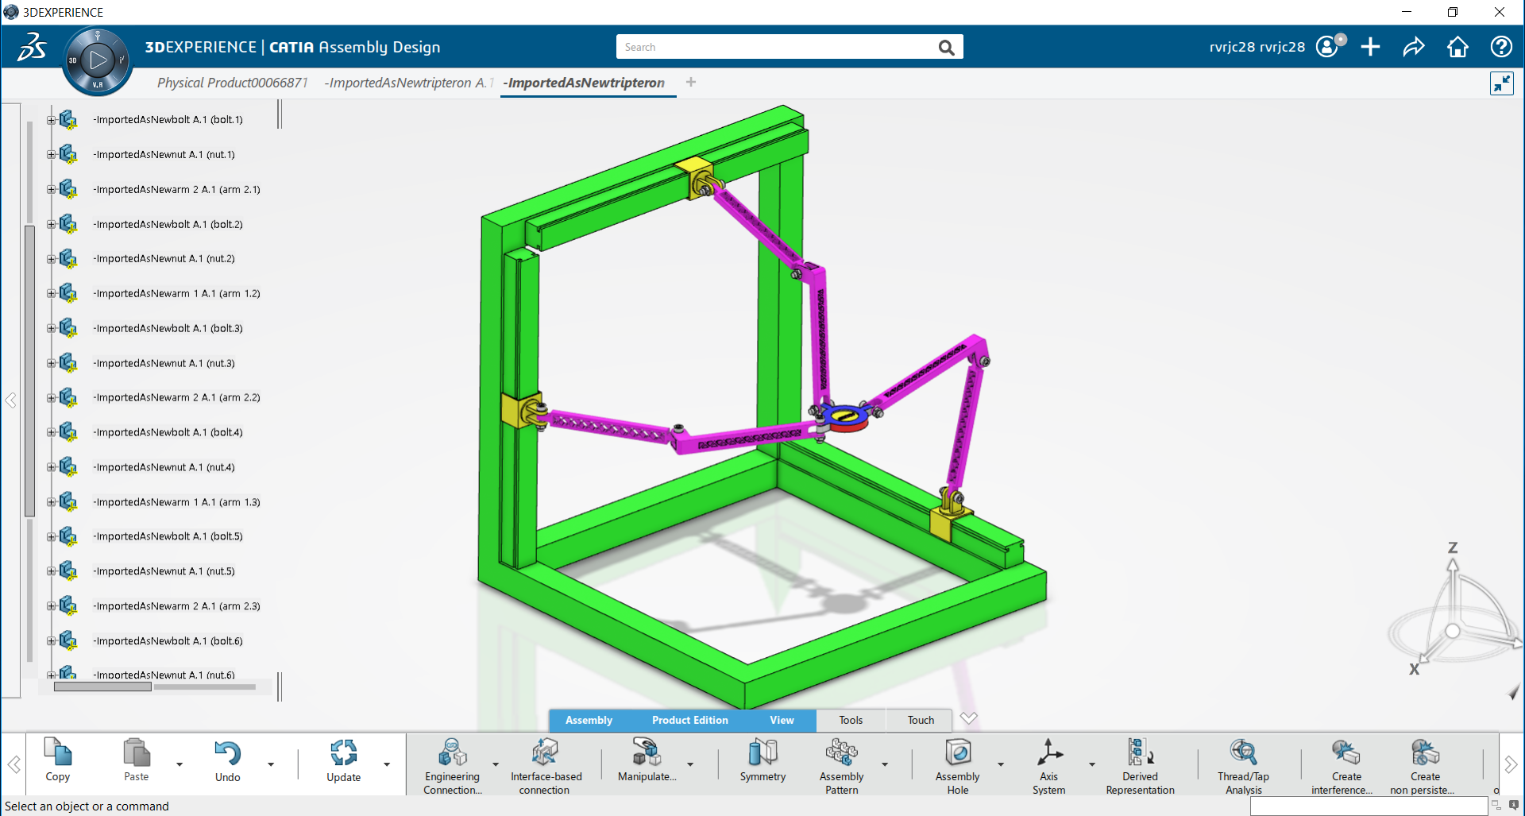Expand the bolt.4 tree node
The height and width of the screenshot is (816, 1525).
[51, 433]
